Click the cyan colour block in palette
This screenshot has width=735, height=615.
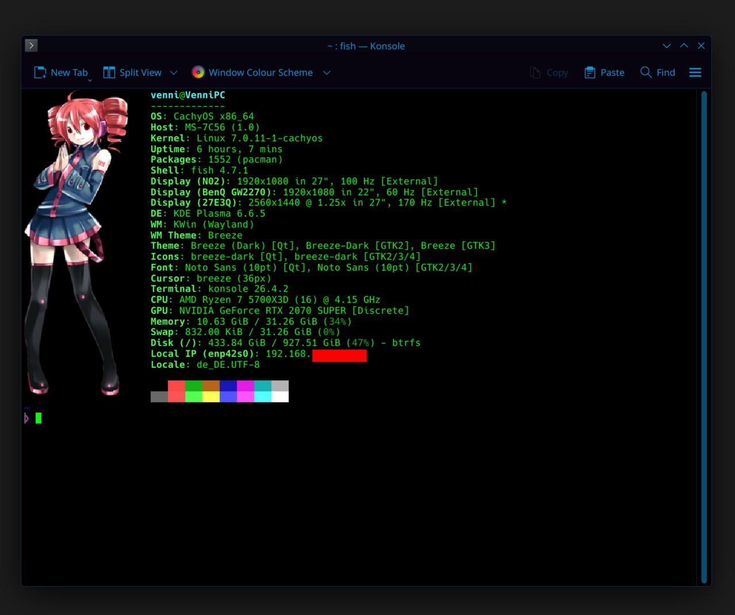click(263, 397)
